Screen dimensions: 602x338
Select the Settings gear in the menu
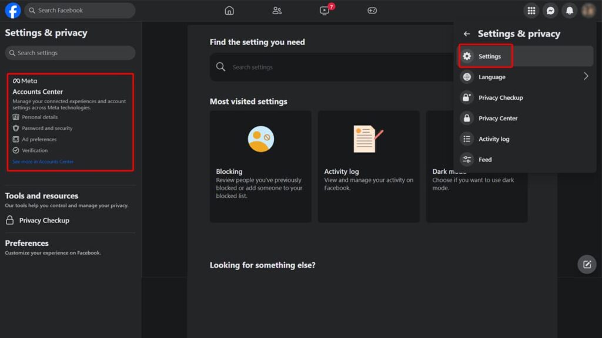point(486,56)
